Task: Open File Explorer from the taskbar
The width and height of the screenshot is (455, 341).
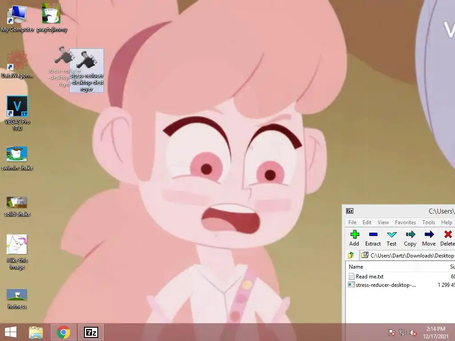Action: click(36, 332)
